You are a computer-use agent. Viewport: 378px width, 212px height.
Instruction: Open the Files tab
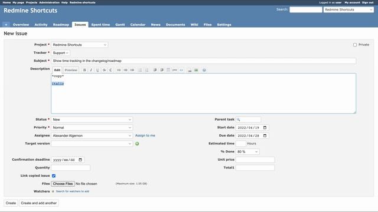(207, 25)
